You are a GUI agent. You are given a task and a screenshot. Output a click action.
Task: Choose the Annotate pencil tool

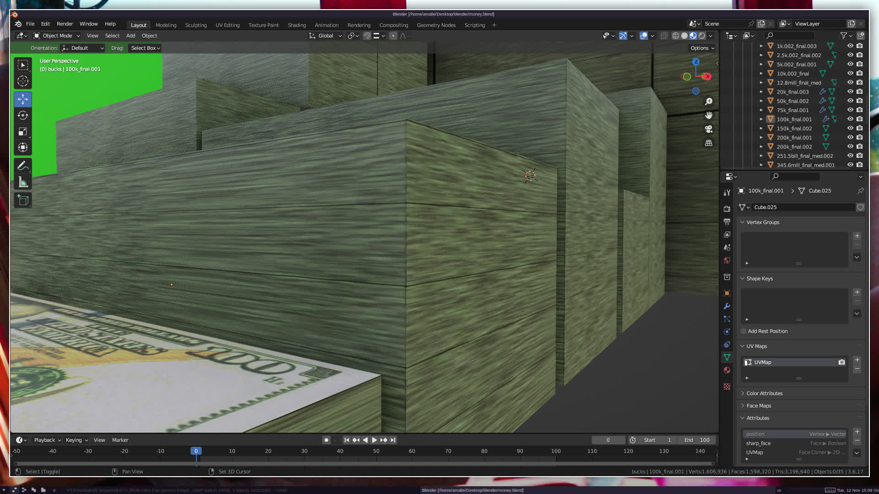pyautogui.click(x=23, y=166)
